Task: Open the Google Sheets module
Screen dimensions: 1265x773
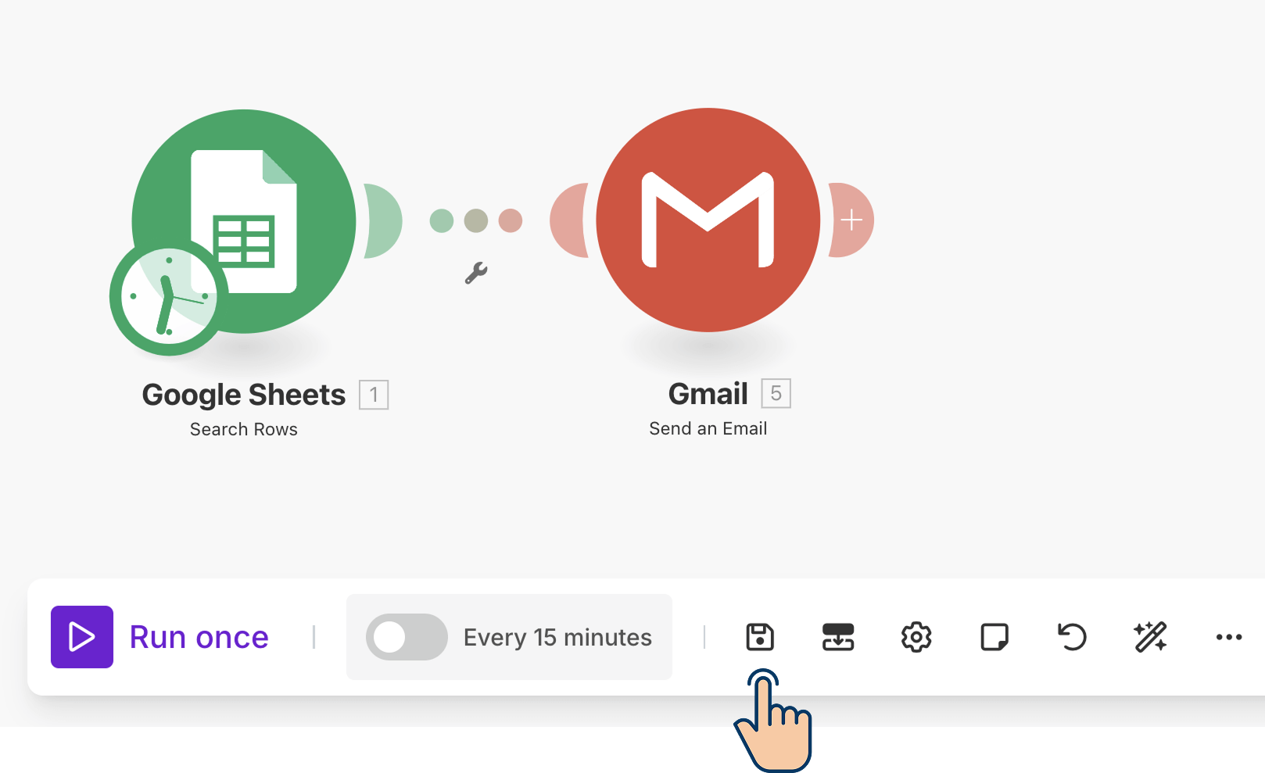Action: [x=244, y=221]
